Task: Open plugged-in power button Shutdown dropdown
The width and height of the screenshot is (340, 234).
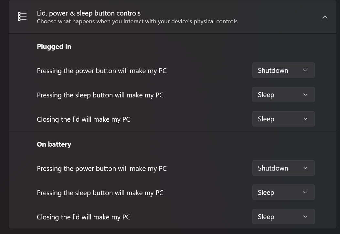Action: click(x=283, y=70)
